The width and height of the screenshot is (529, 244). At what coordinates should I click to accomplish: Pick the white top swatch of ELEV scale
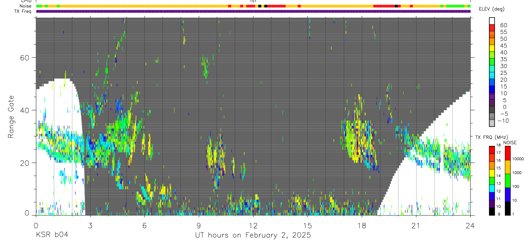coord(492,21)
